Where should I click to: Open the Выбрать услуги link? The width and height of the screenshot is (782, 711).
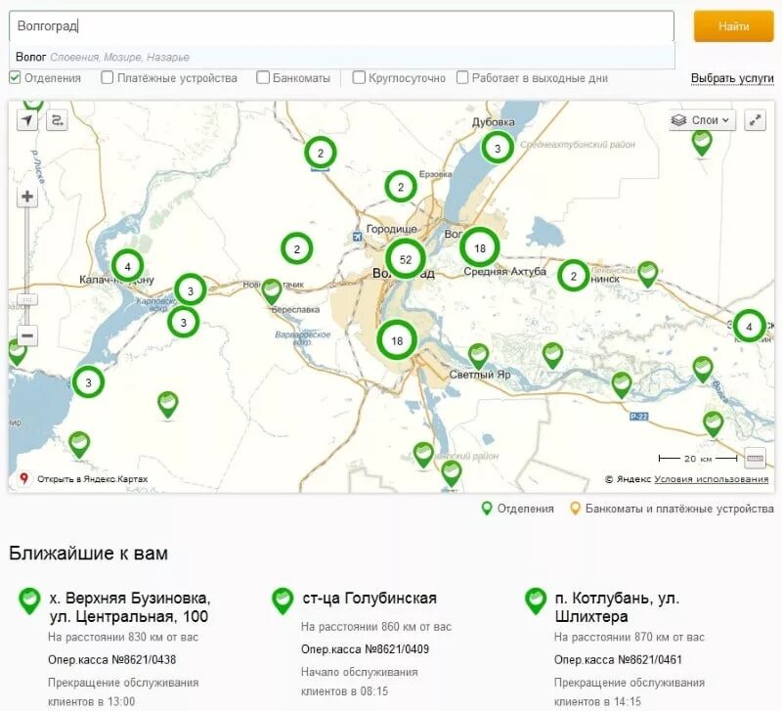[731, 78]
